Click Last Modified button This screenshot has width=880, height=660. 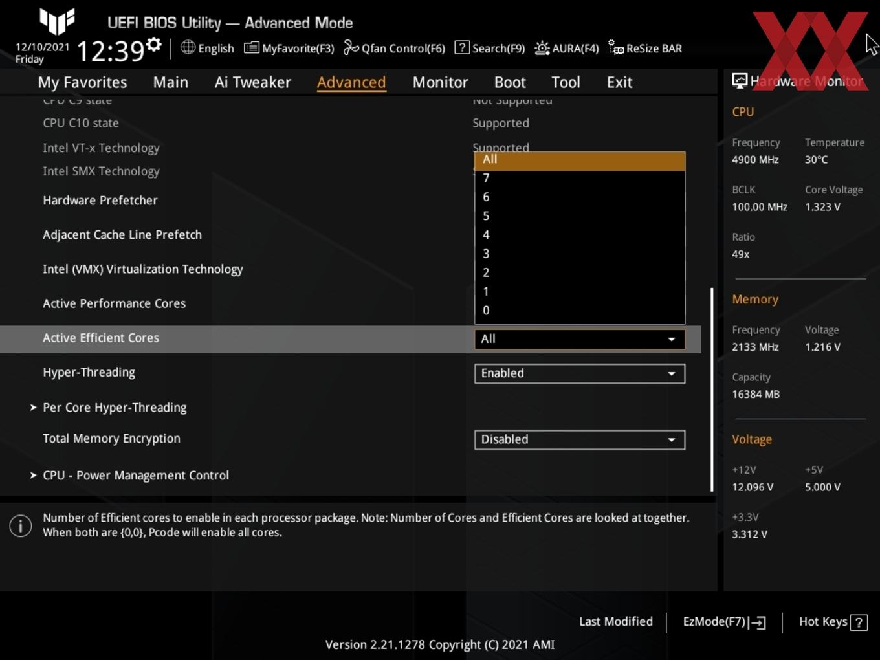[615, 621]
